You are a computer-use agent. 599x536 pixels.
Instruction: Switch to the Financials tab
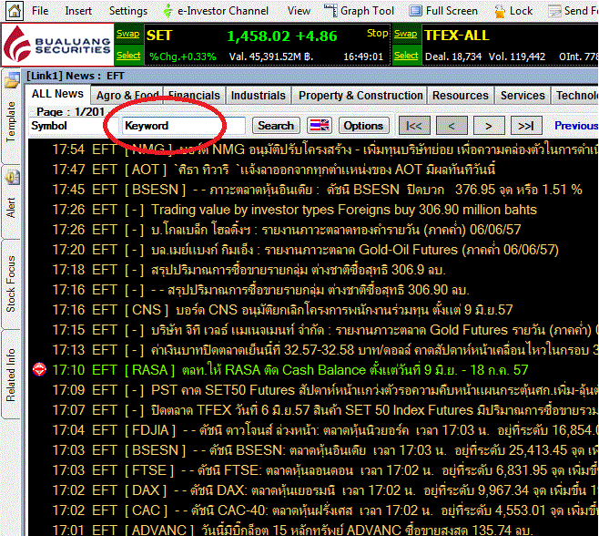point(194,96)
